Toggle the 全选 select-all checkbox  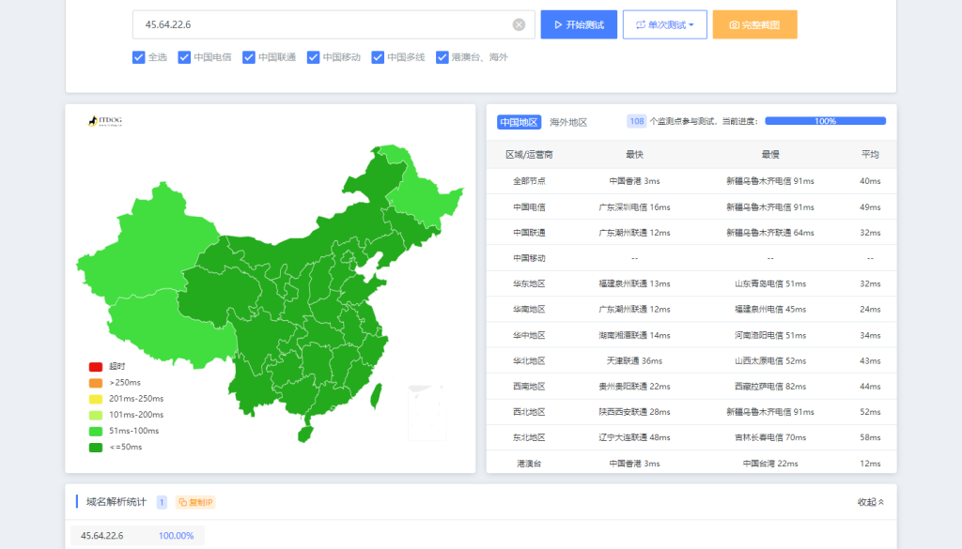click(139, 57)
